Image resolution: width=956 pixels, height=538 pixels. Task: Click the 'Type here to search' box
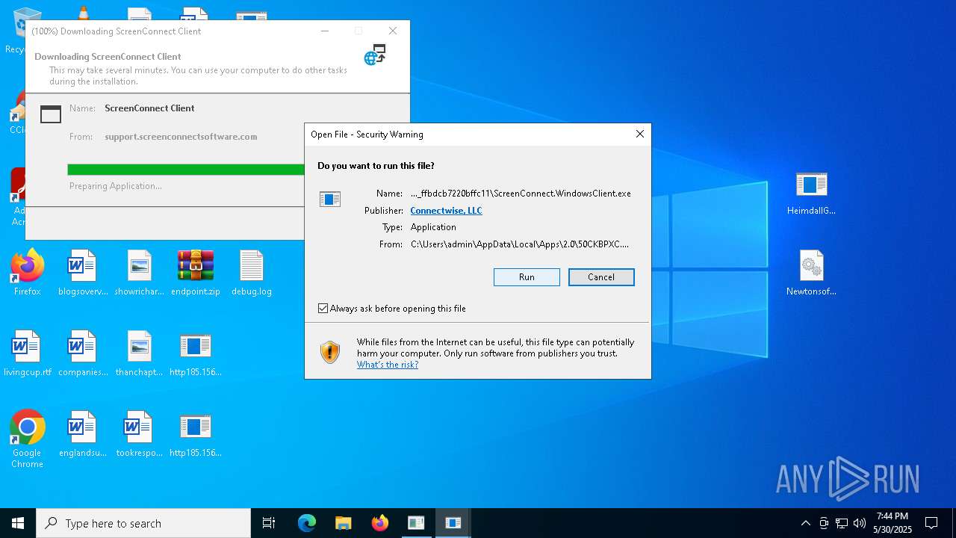click(143, 523)
